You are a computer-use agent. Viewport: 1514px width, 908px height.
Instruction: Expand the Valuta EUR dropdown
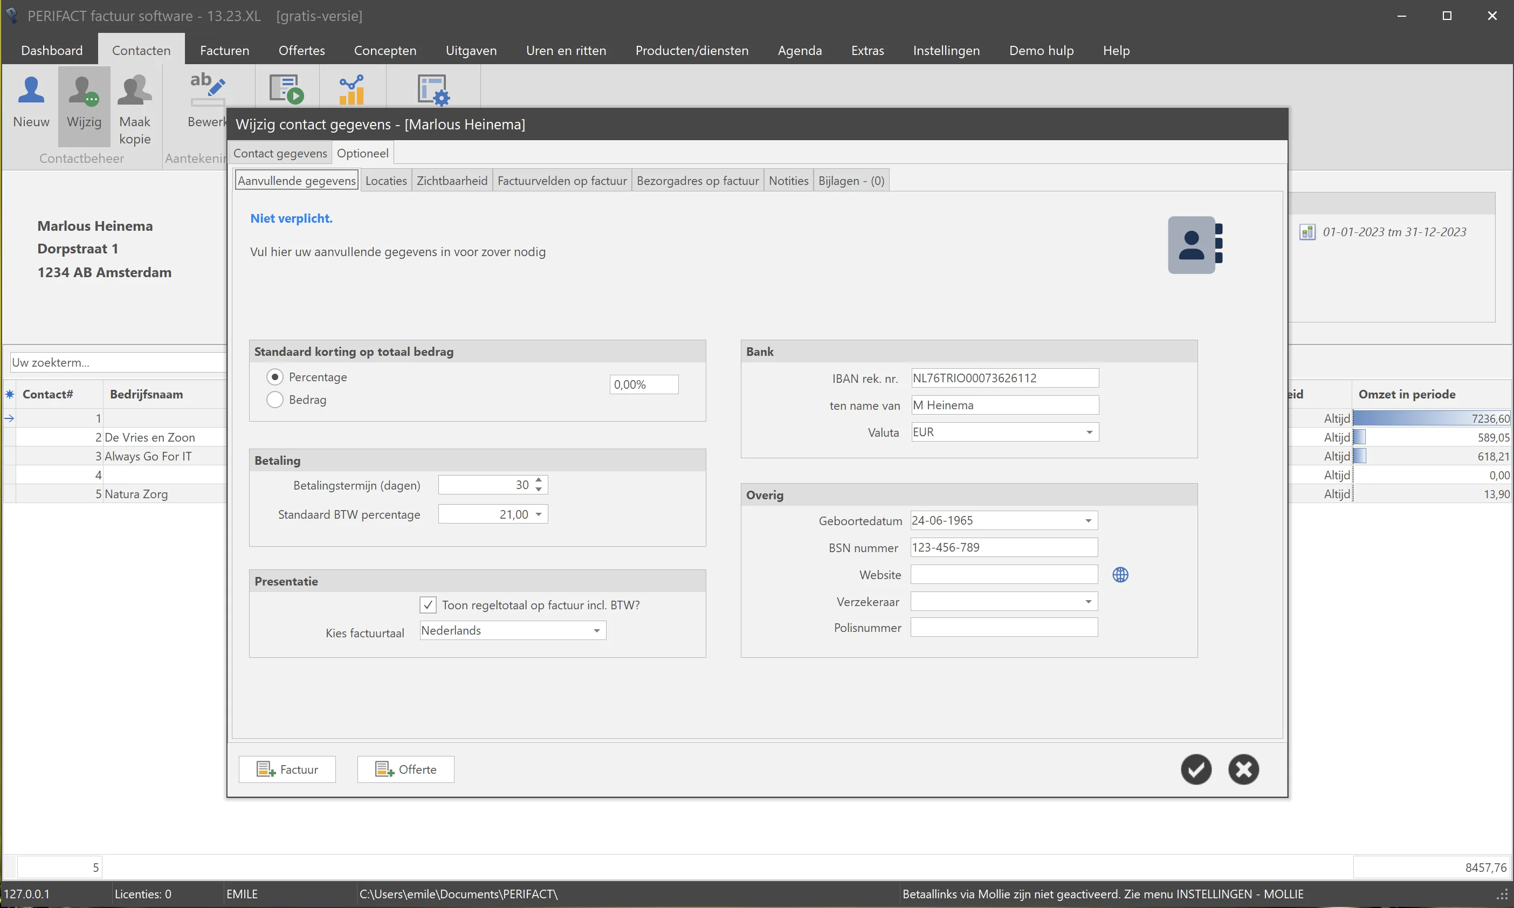click(x=1089, y=432)
